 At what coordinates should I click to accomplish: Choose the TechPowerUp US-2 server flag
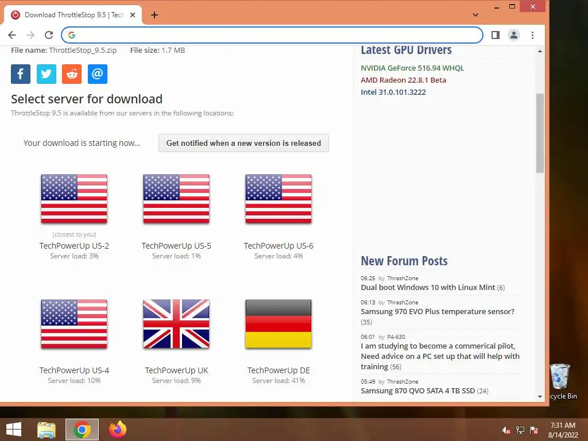click(74, 199)
